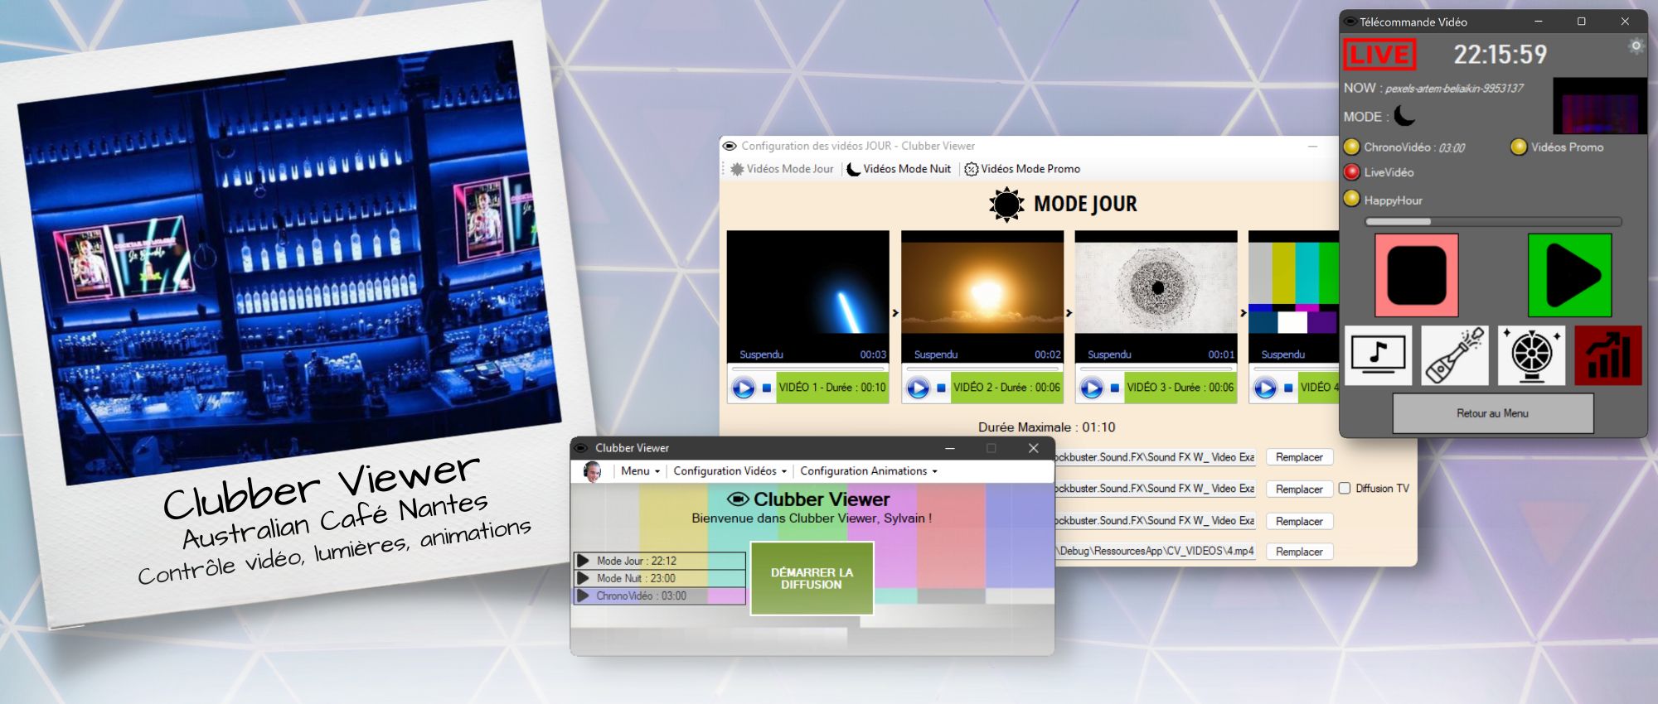Click video 2 progress slider under Suspendu
Viewport: 1658px width, 704px height.
[982, 367]
